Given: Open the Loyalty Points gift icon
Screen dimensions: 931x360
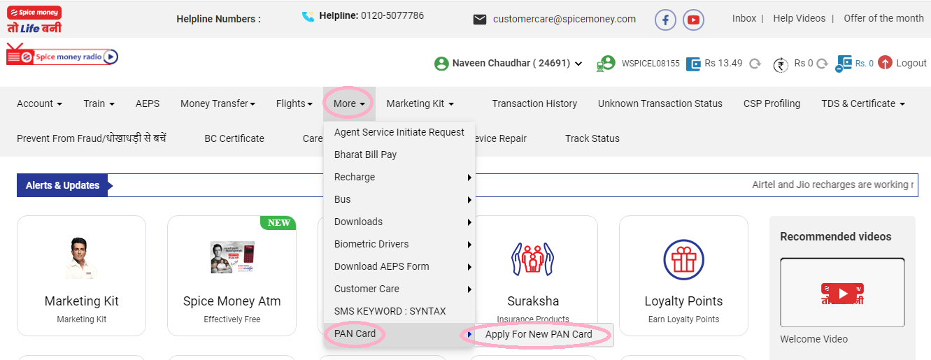Looking at the screenshot, I should [x=683, y=259].
